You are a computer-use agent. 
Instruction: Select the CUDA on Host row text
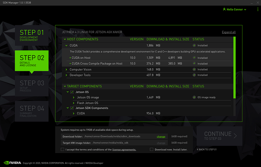coord(81,58)
